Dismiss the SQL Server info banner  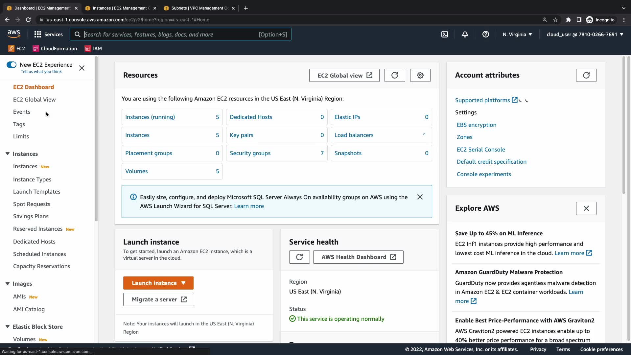pos(420,197)
